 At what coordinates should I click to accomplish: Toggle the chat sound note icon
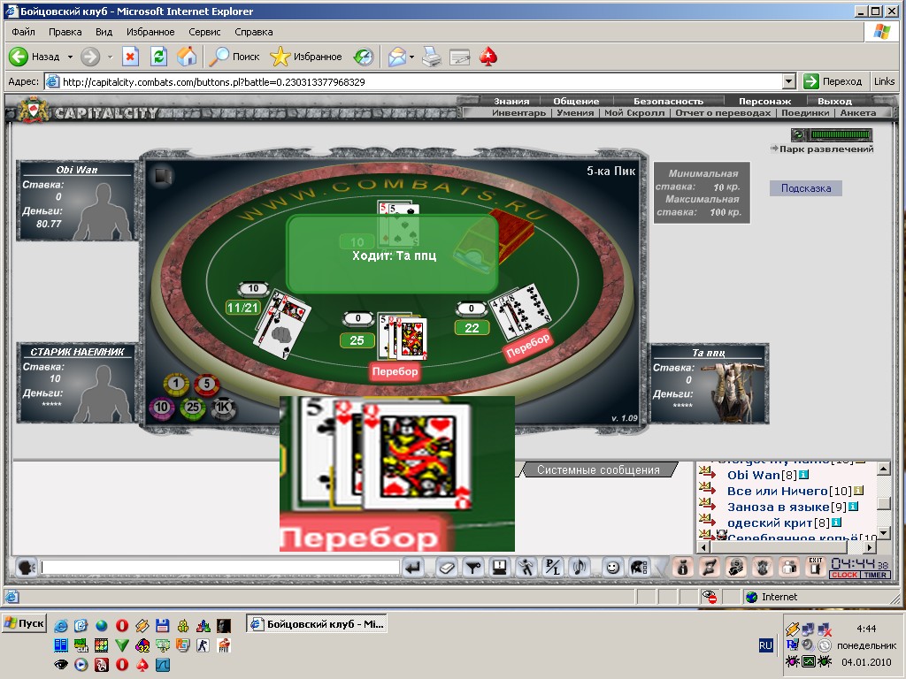(580, 568)
